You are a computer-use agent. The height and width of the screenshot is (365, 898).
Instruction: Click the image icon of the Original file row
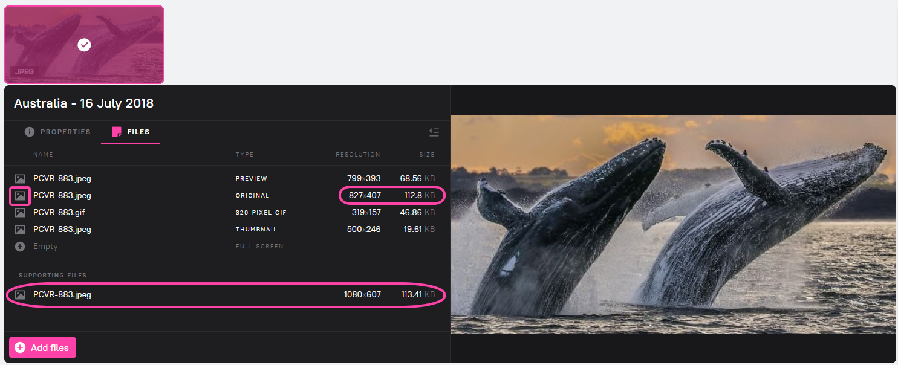(x=20, y=196)
